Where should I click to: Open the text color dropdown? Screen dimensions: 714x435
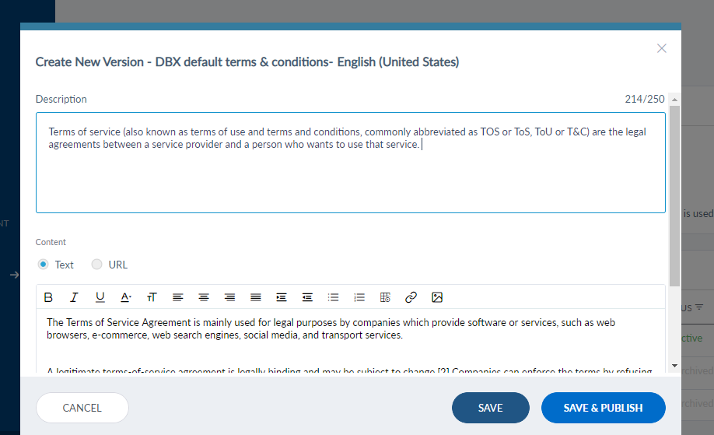(x=126, y=297)
